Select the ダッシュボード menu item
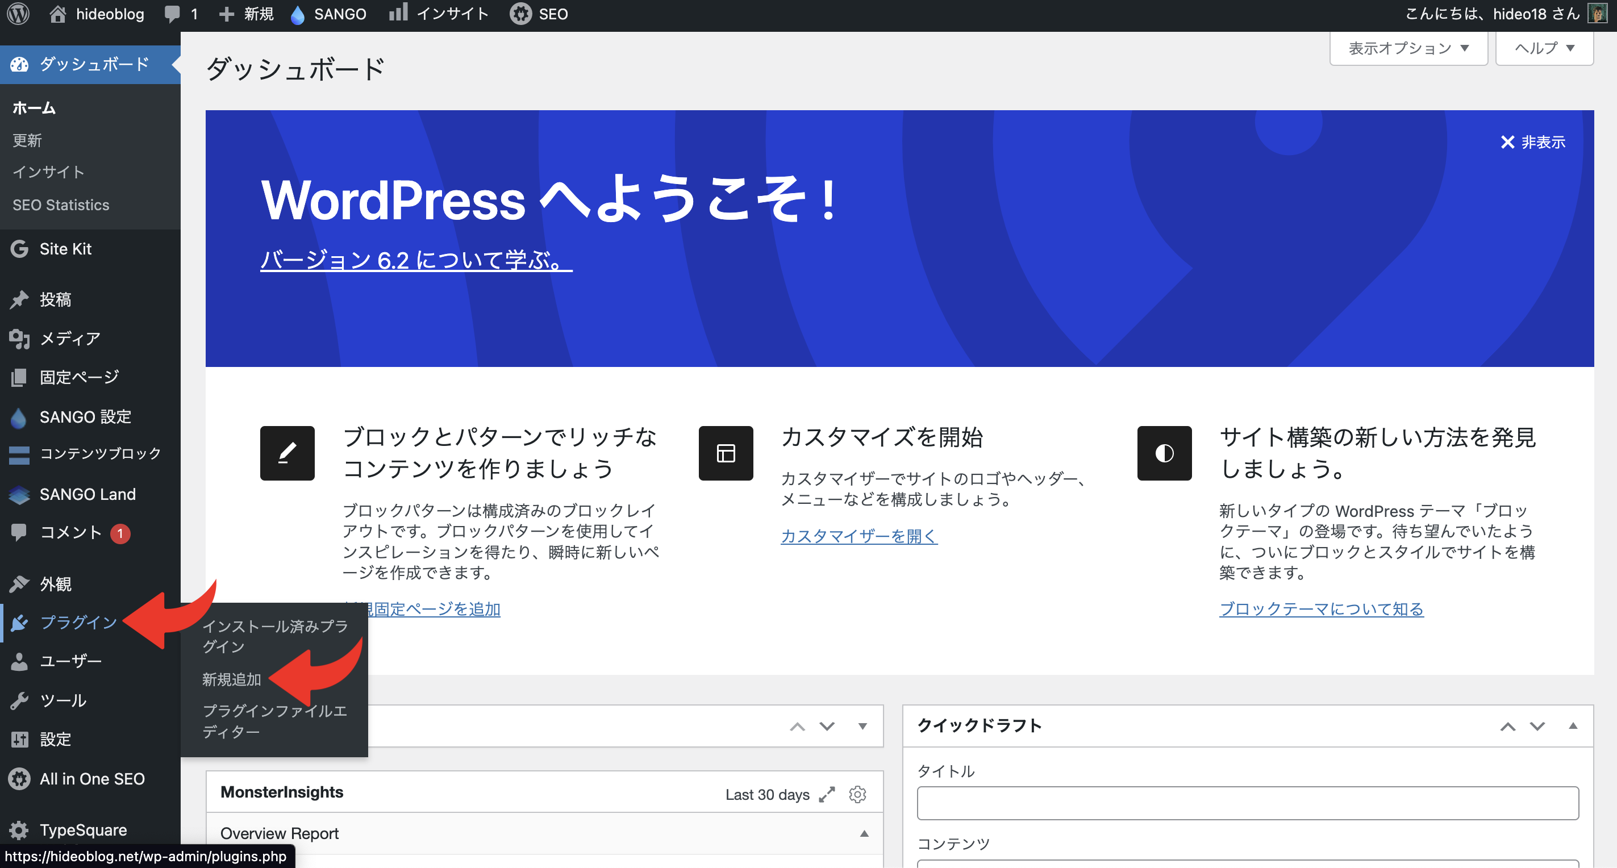The height and width of the screenshot is (868, 1617). [x=90, y=64]
